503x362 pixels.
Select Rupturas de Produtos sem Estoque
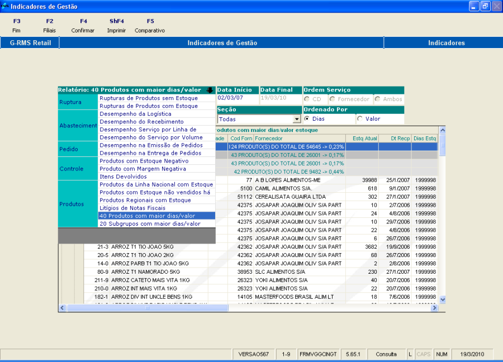149,98
